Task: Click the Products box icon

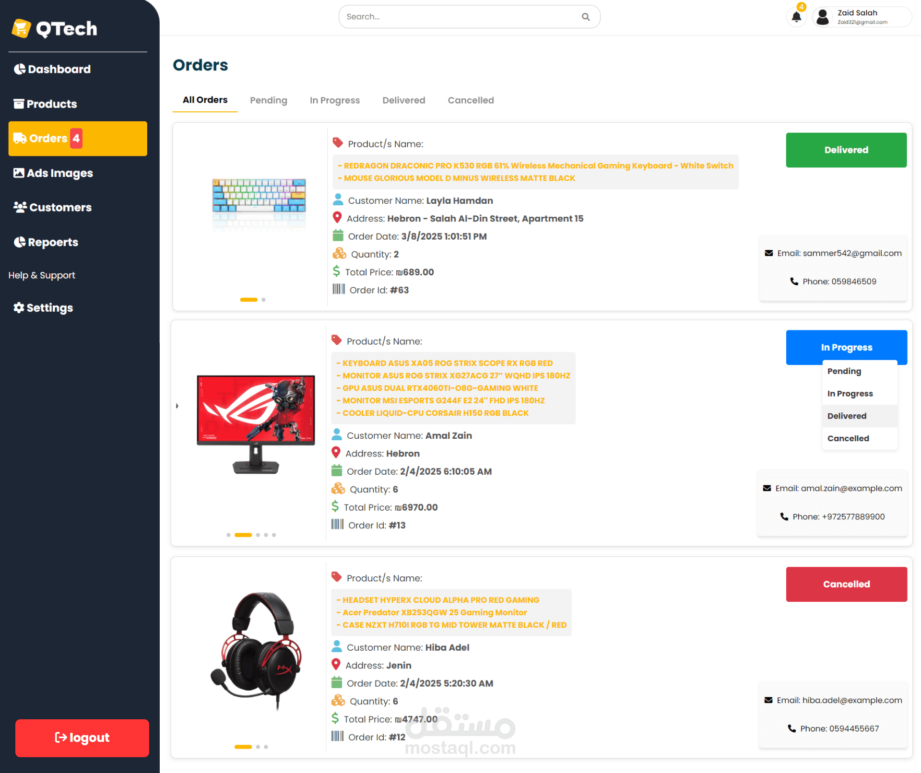Action: pyautogui.click(x=19, y=104)
